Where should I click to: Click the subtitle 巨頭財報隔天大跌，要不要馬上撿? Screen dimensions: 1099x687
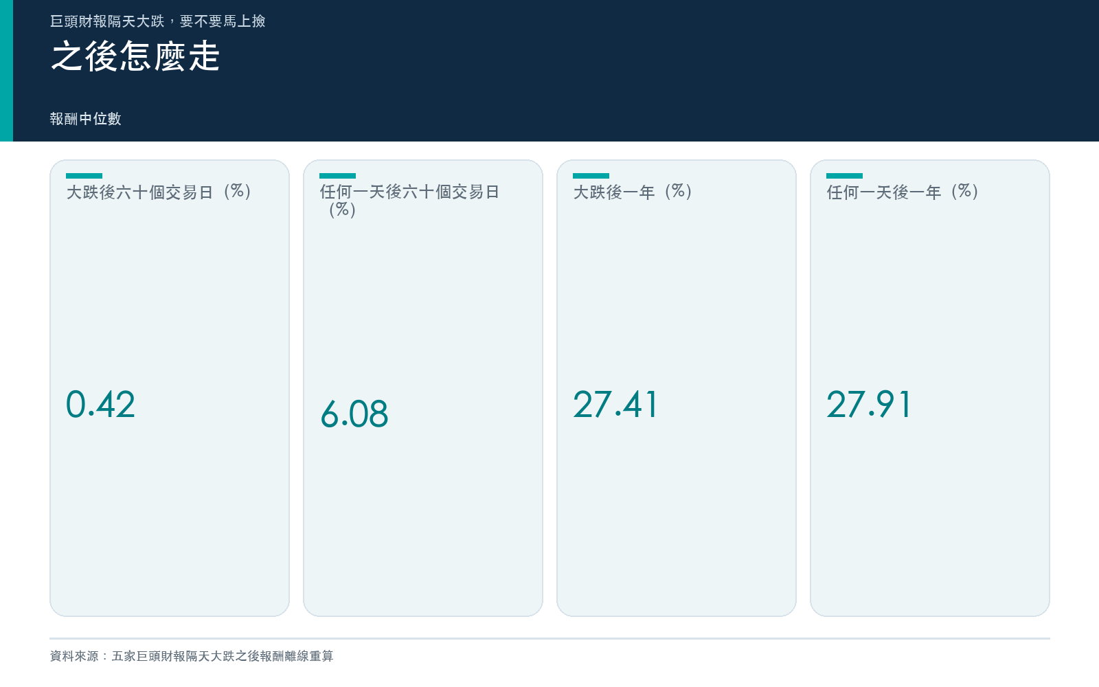pyautogui.click(x=157, y=21)
